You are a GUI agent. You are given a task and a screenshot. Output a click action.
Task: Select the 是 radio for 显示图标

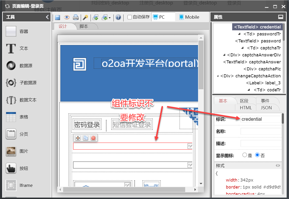tap(245, 155)
